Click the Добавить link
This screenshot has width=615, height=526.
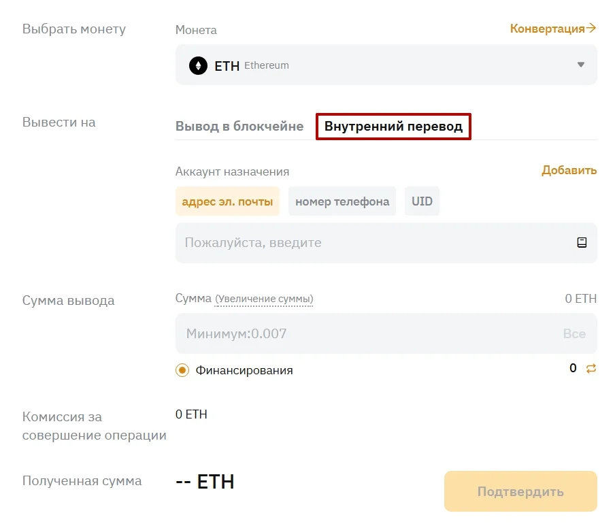[569, 170]
